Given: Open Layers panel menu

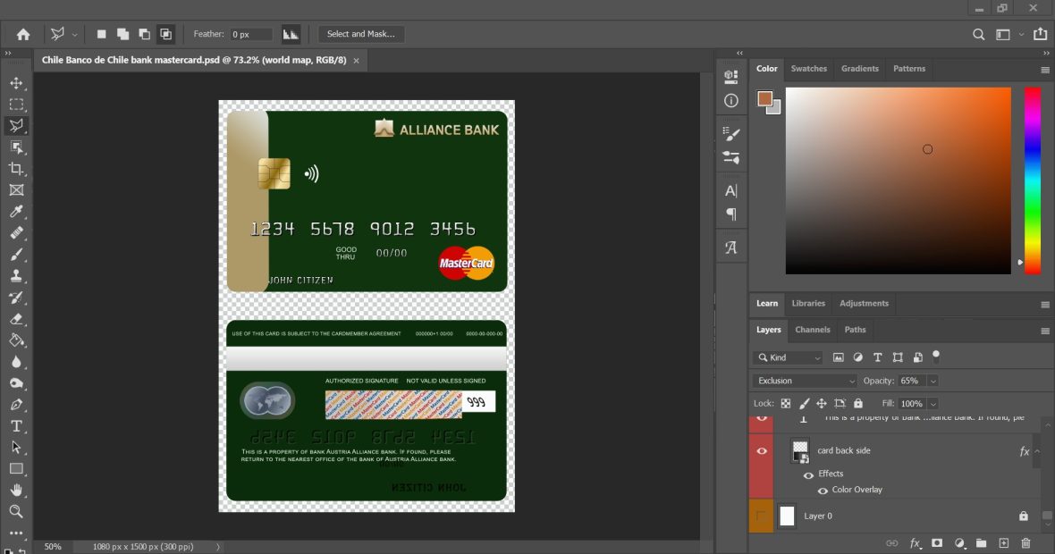Looking at the screenshot, I should [x=1045, y=331].
